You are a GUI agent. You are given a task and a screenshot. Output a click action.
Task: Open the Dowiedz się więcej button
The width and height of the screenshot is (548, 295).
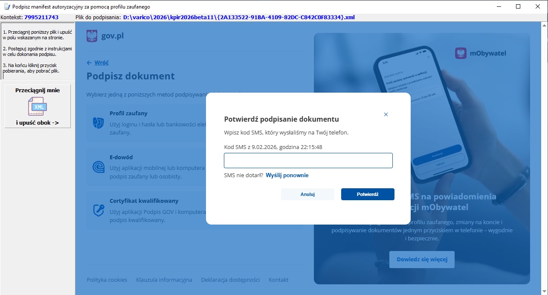(x=422, y=259)
